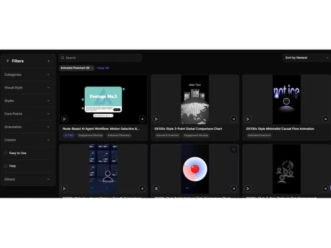
Task: Click the Animated Flowchart tag on the Causal Flow card
Action: [x=260, y=136]
